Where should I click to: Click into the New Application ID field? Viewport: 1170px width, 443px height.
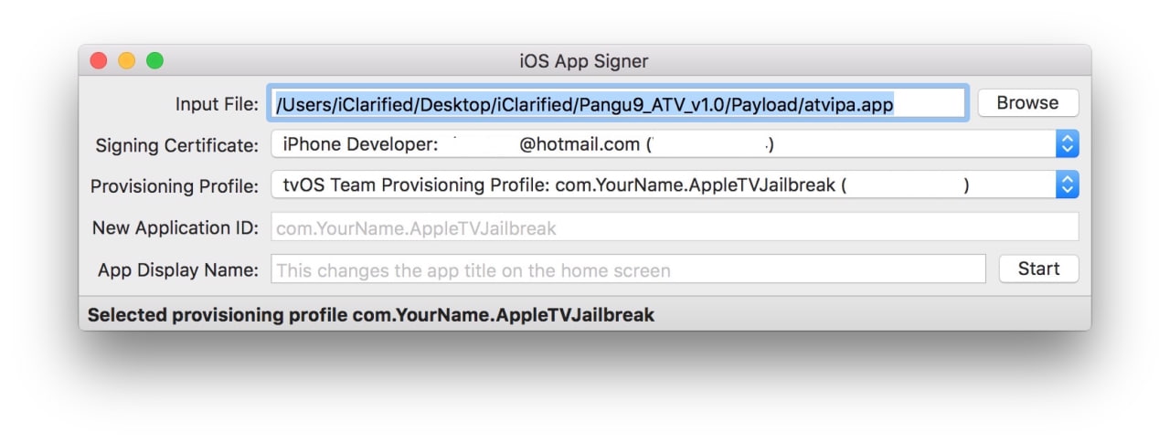tap(674, 227)
